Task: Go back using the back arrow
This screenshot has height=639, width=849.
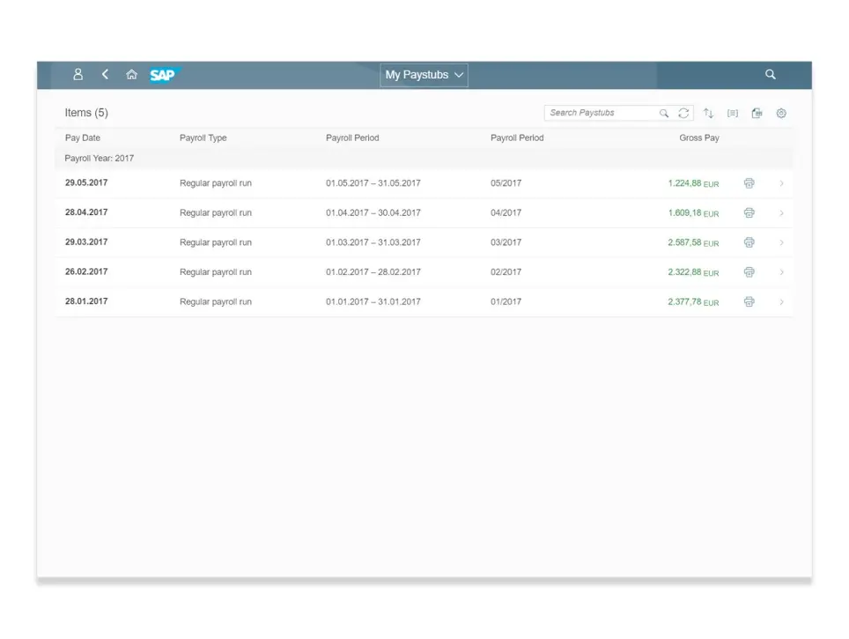Action: tap(105, 74)
